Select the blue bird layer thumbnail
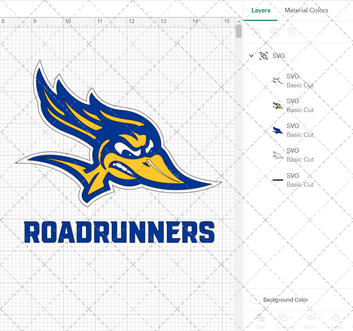The width and height of the screenshot is (353, 331). (x=277, y=130)
